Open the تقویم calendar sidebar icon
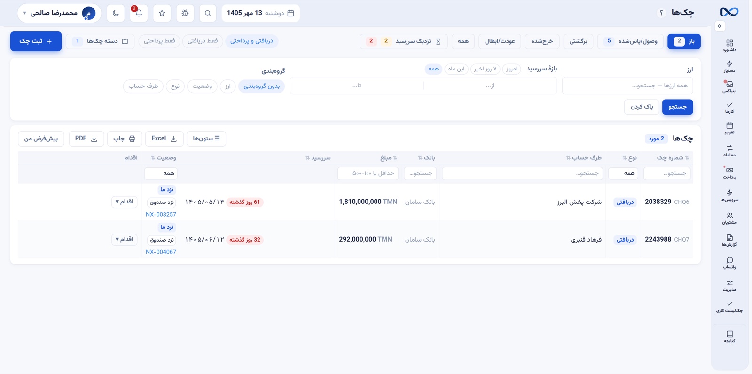 729,128
